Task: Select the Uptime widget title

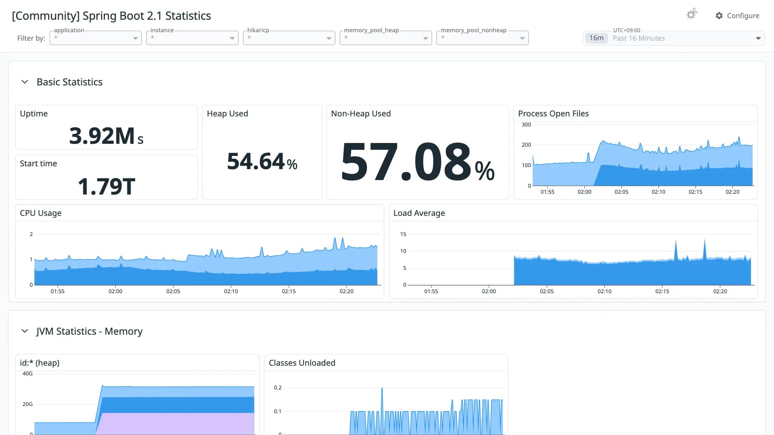Action: point(34,114)
